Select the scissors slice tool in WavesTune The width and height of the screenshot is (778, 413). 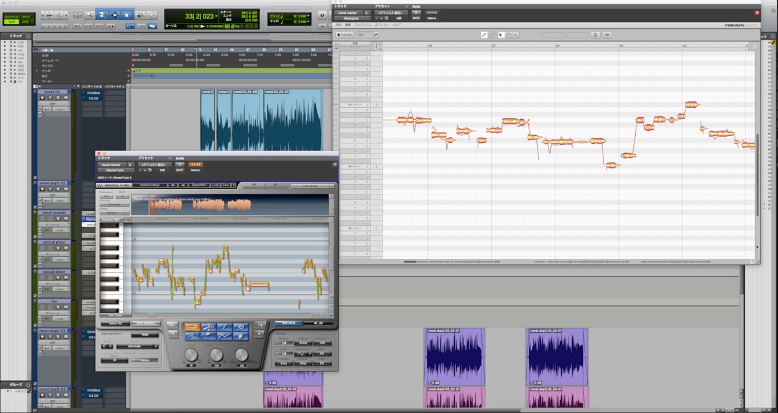pos(209,327)
